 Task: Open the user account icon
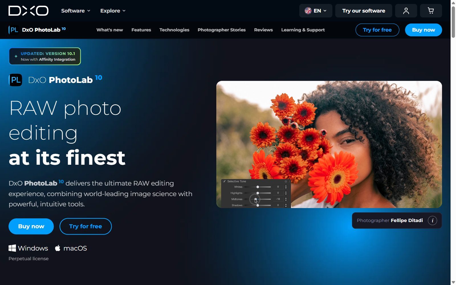click(x=406, y=11)
